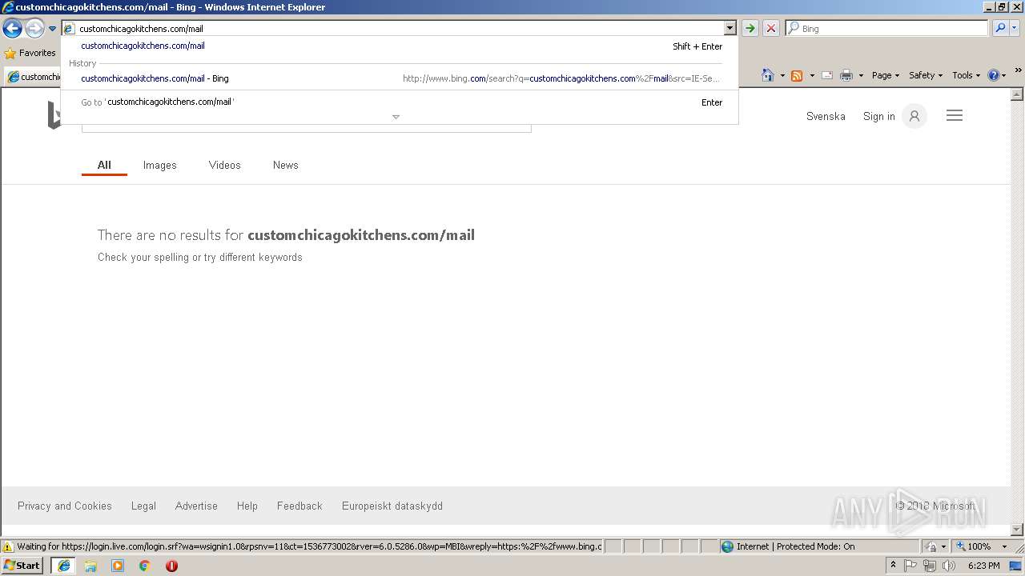Show hidden tray icons arrow
The image size is (1025, 576).
point(893,566)
